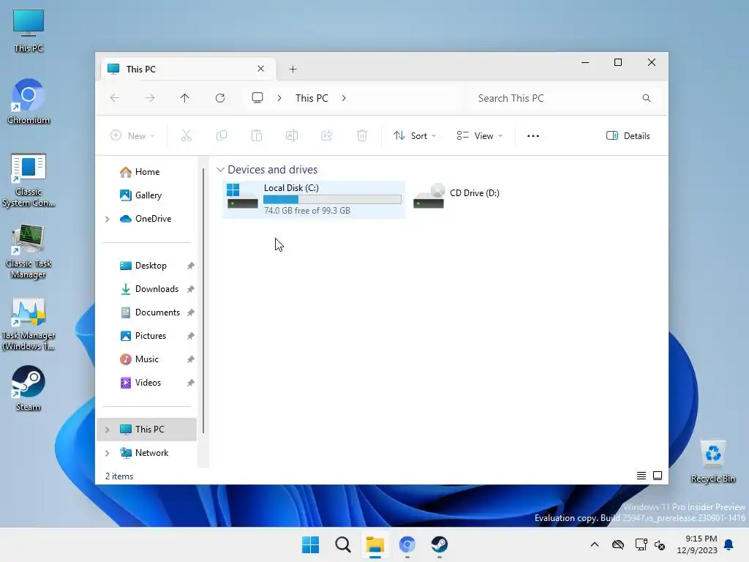Open the New dropdown menu
The height and width of the screenshot is (562, 749).
pyautogui.click(x=132, y=135)
